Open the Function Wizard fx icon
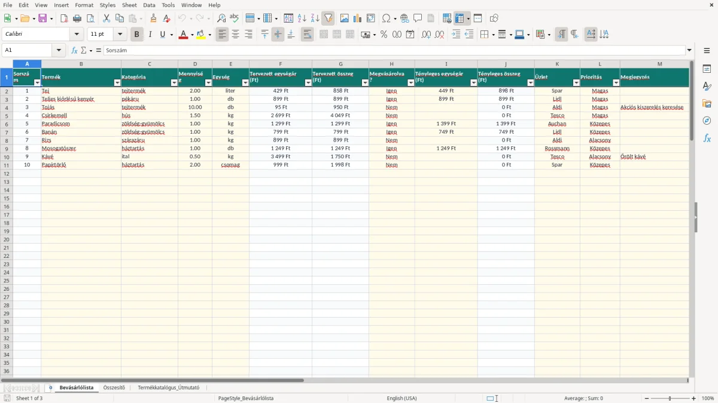718x403 pixels. tap(74, 50)
